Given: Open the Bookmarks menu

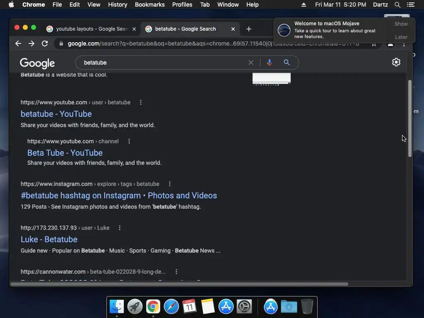Looking at the screenshot, I should [x=150, y=5].
